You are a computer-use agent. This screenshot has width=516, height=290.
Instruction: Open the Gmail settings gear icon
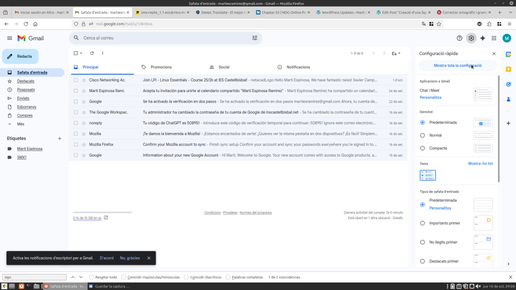(471, 38)
